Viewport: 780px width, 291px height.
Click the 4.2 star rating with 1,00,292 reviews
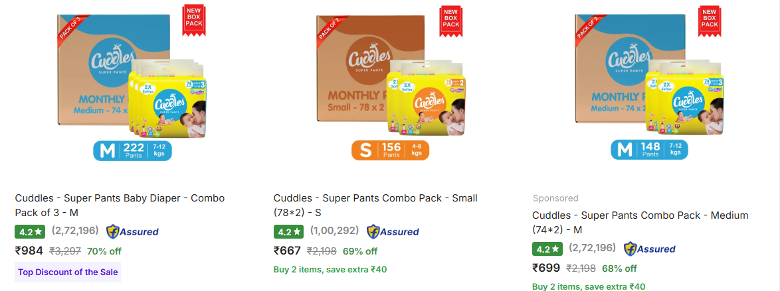[288, 232]
